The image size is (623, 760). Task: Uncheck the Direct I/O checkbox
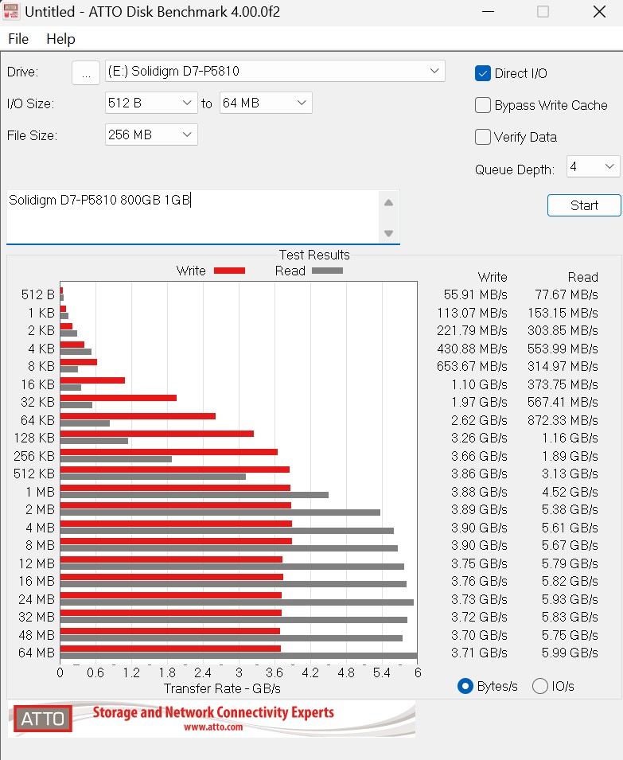(x=483, y=73)
